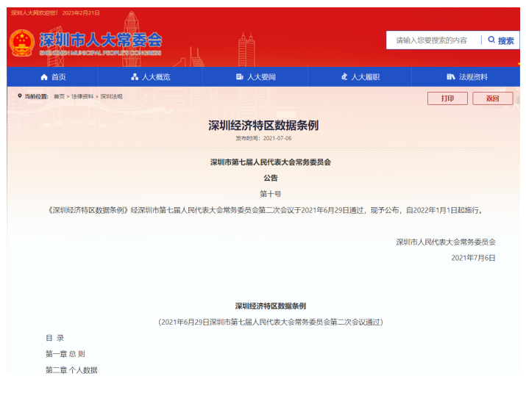Click the 人大要闻 news icon

coord(240,77)
